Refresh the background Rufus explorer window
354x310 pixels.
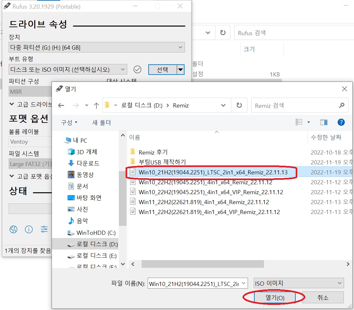(x=223, y=33)
